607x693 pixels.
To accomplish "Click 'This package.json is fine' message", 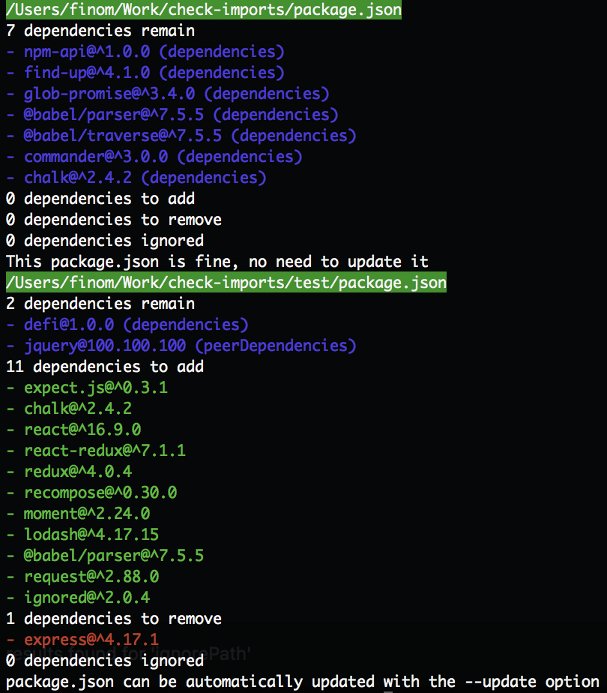I will 217,262.
